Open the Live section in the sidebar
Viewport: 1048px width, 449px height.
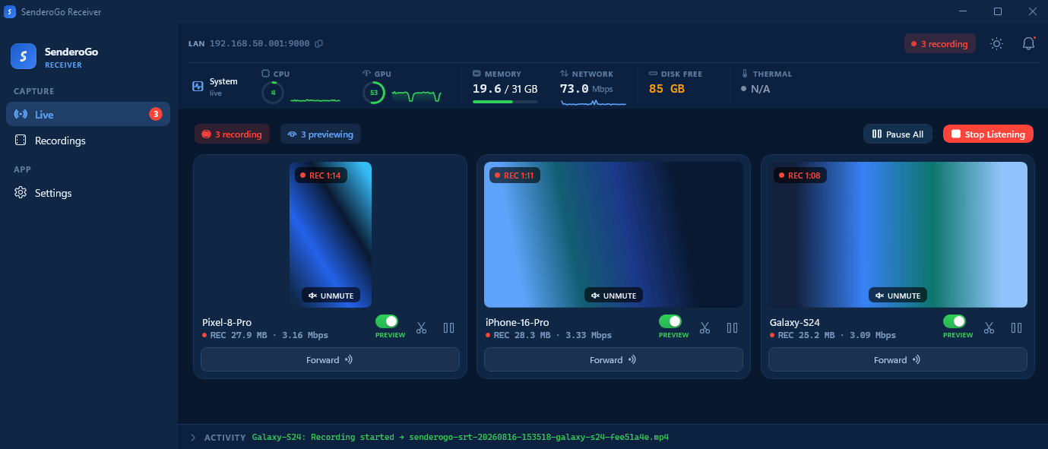point(88,114)
